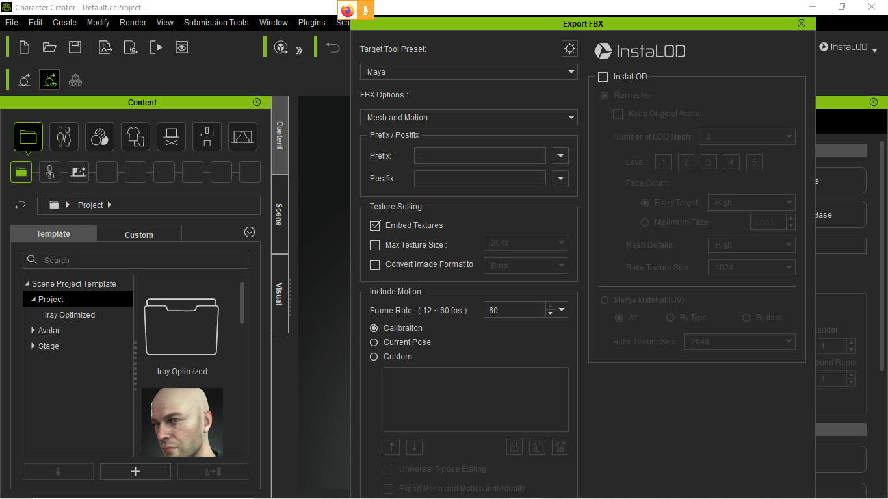This screenshot has height=499, width=888.
Task: Expand the Avatar tree node
Action: click(x=34, y=331)
